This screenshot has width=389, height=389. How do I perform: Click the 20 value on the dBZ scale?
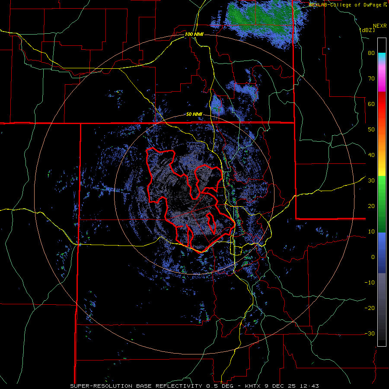click(371, 206)
